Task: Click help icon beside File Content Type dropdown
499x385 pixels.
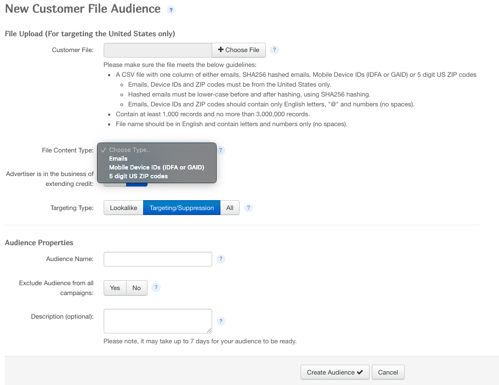Action: pyautogui.click(x=220, y=150)
